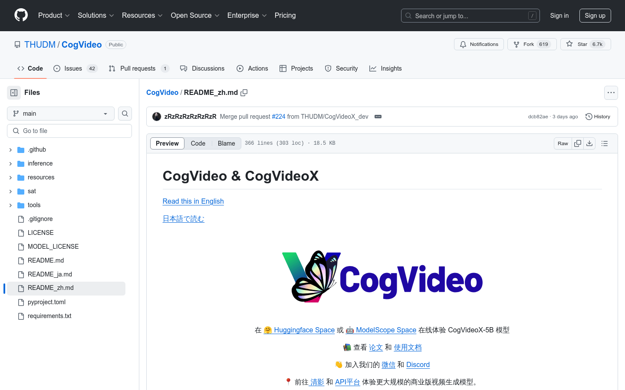Image resolution: width=625 pixels, height=390 pixels.
Task: View file commit History
Action: tap(598, 117)
